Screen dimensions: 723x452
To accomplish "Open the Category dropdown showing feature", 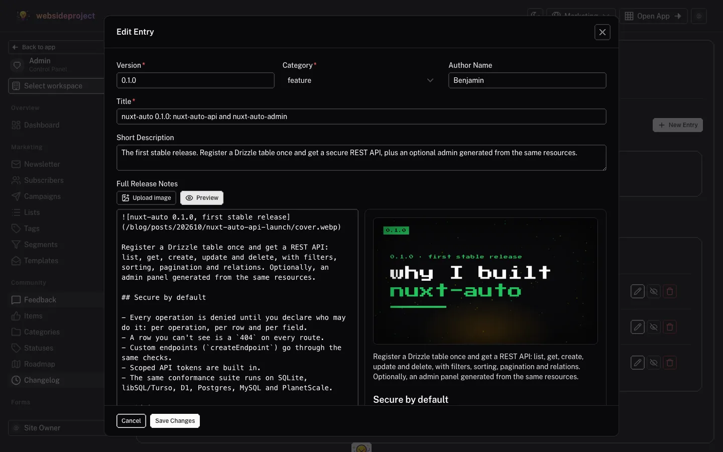I will pyautogui.click(x=361, y=80).
